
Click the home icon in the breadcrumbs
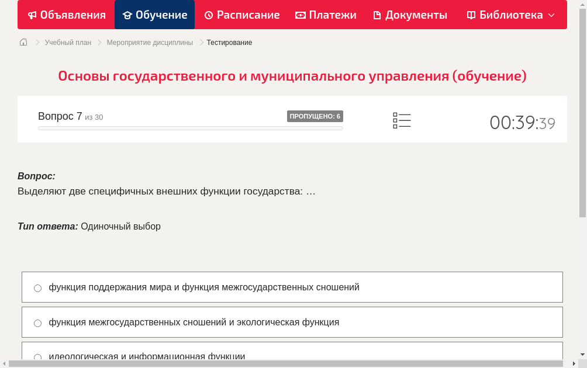pyautogui.click(x=23, y=42)
